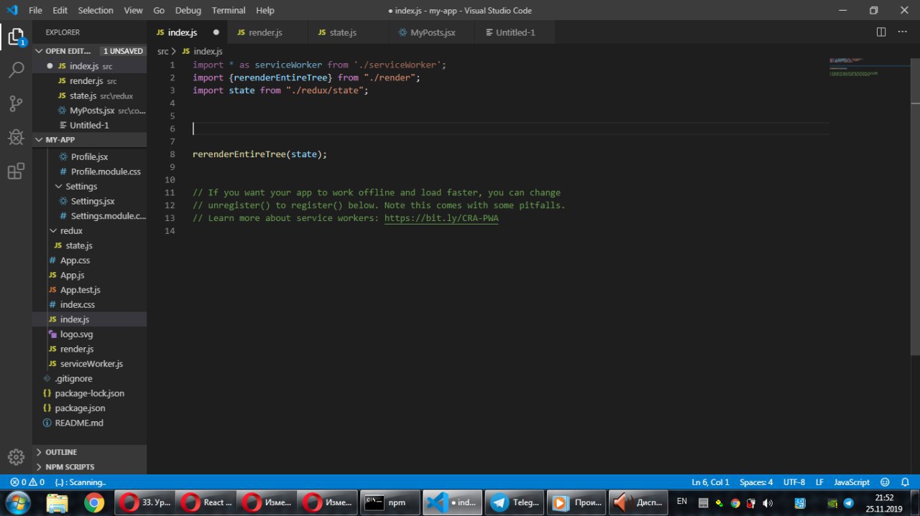Click the Telegram taskbar button
The image size is (920, 516).
tap(513, 502)
